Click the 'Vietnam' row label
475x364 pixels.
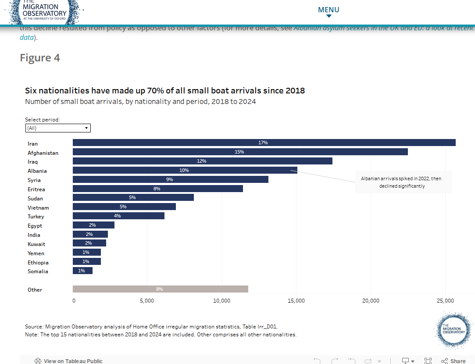tap(38, 208)
